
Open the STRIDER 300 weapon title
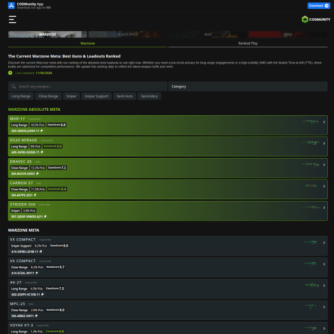click(23, 204)
